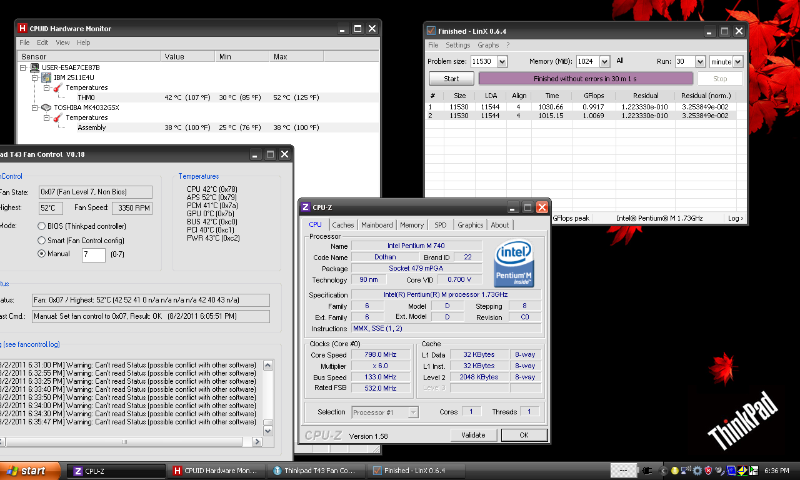The width and height of the screenshot is (800, 480).
Task: Click the Start button in LinX
Action: (x=451, y=79)
